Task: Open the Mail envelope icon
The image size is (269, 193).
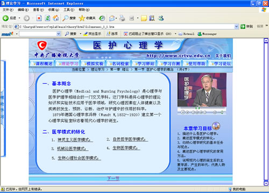Action: [x=112, y=18]
